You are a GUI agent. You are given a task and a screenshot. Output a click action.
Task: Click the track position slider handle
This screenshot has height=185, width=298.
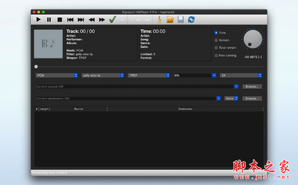coord(36,66)
